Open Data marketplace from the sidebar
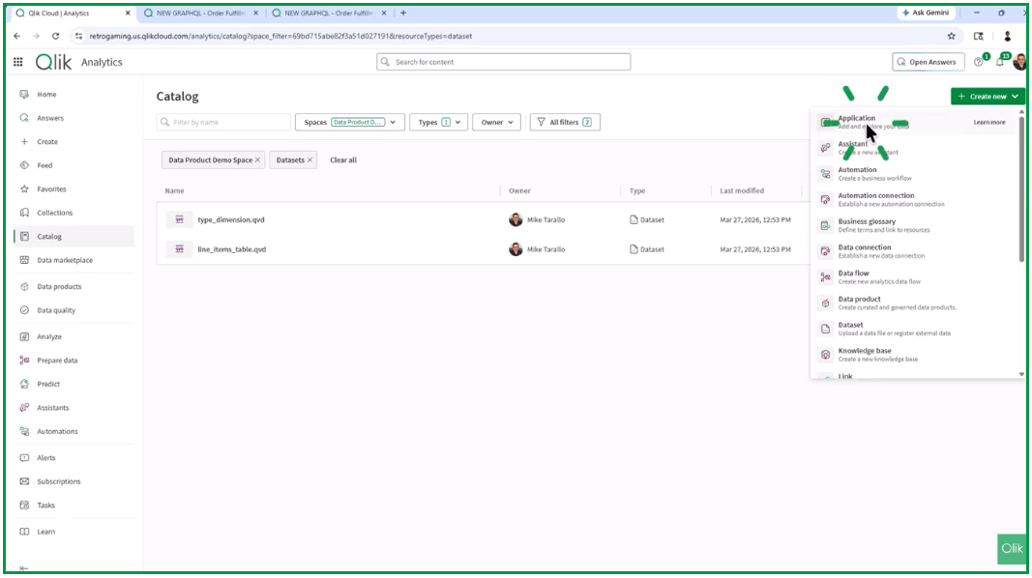Image resolution: width=1032 pixels, height=578 pixels. pos(65,260)
